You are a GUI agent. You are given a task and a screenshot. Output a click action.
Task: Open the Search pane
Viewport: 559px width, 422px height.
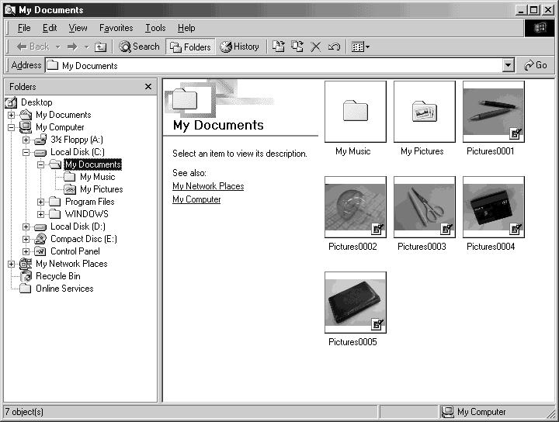pyautogui.click(x=139, y=47)
